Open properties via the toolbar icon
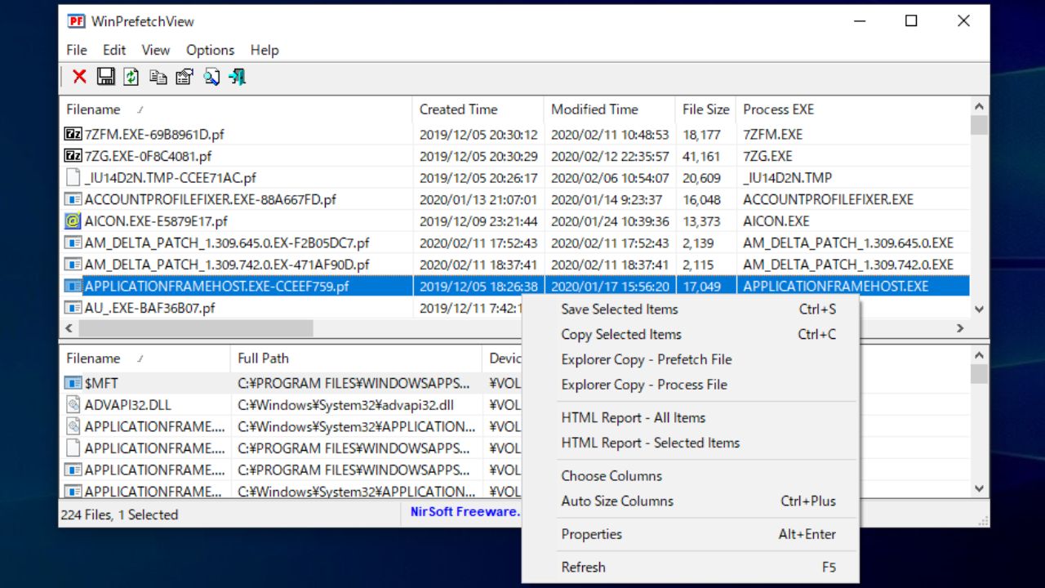The height and width of the screenshot is (588, 1045). coord(185,77)
